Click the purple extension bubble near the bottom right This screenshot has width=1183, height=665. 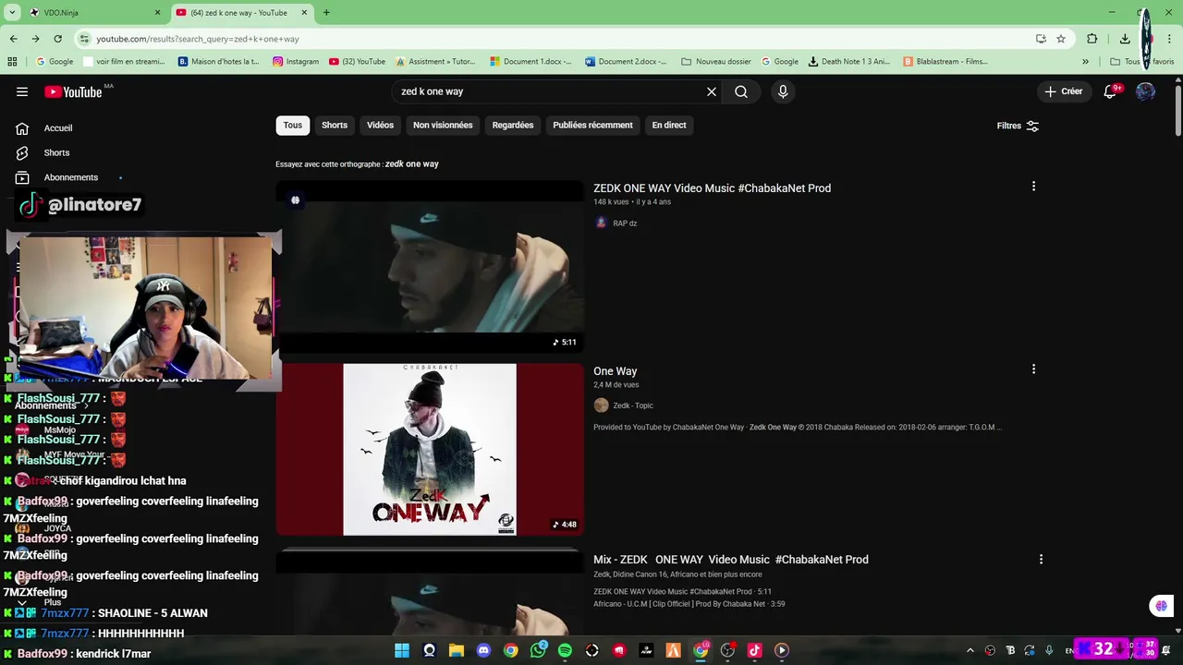[x=1161, y=606]
